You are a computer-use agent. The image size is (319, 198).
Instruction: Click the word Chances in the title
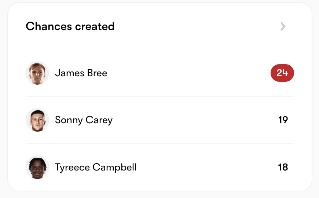[49, 26]
